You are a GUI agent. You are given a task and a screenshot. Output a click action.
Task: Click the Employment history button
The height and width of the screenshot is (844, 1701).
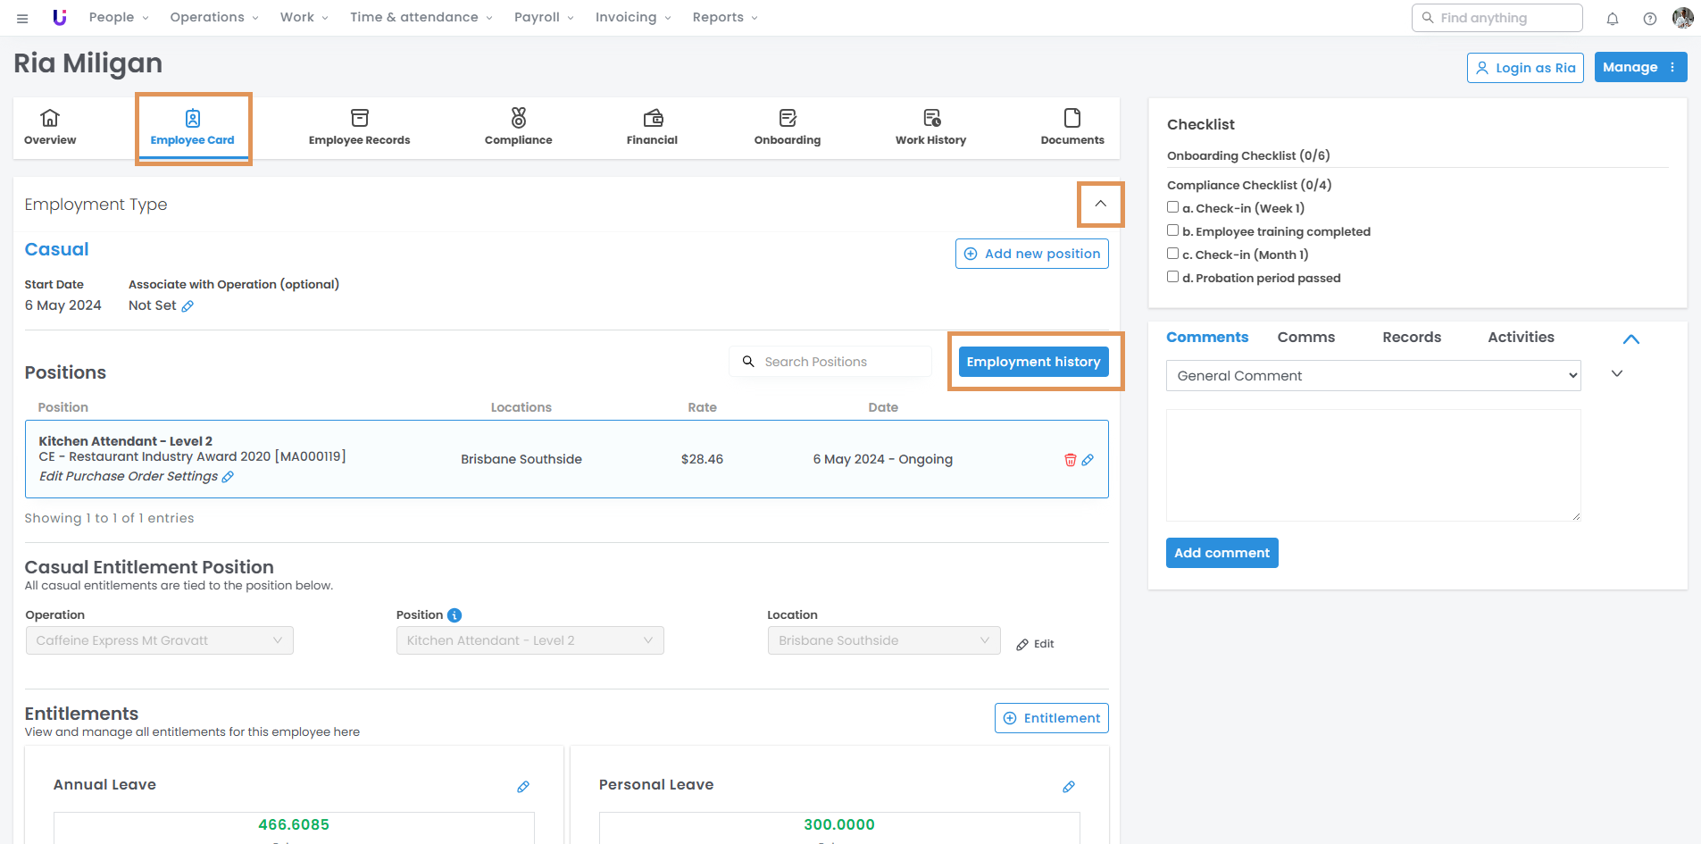pyautogui.click(x=1033, y=362)
